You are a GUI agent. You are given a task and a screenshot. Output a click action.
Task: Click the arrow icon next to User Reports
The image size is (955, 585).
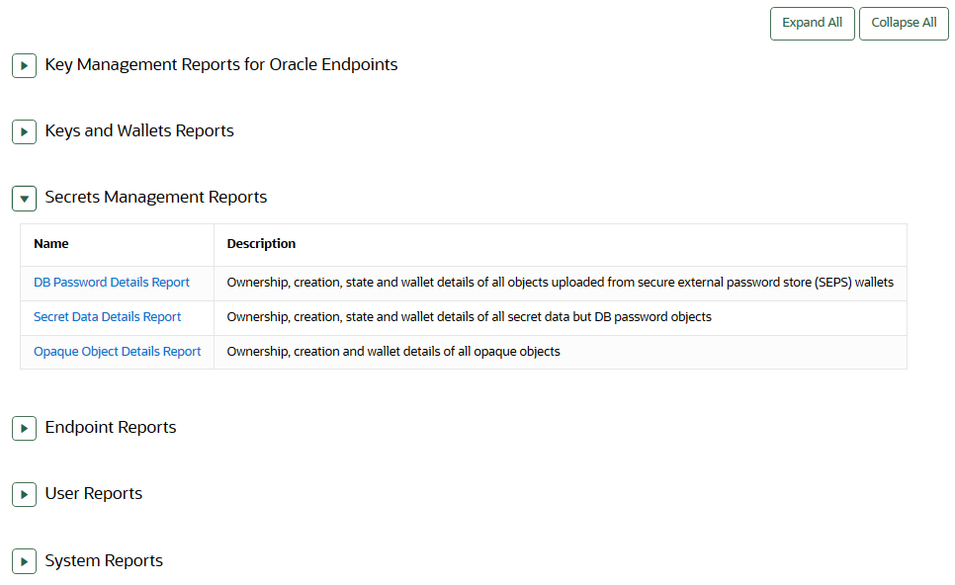coord(24,494)
